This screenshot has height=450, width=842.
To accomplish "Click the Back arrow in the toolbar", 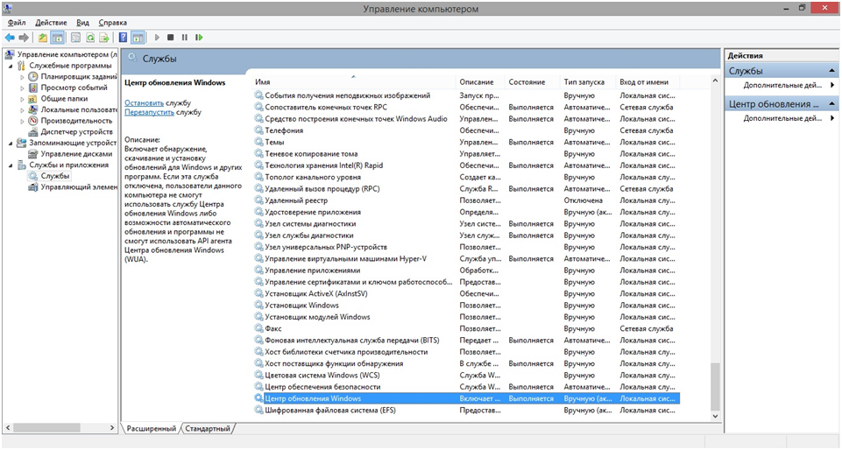I will tap(10, 38).
